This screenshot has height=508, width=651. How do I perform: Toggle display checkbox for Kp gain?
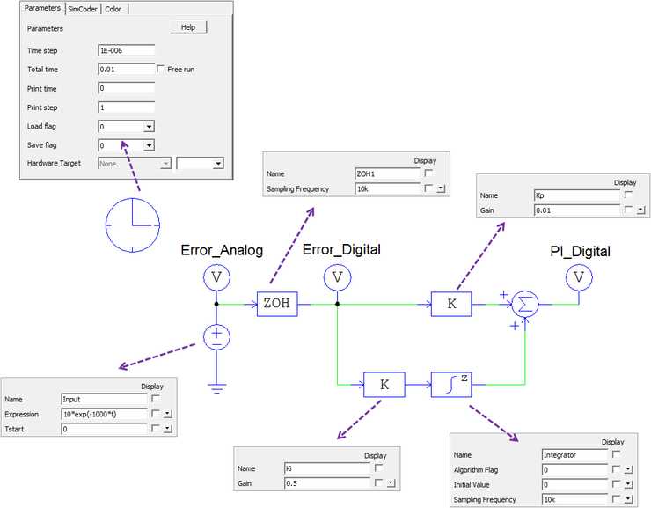[629, 195]
